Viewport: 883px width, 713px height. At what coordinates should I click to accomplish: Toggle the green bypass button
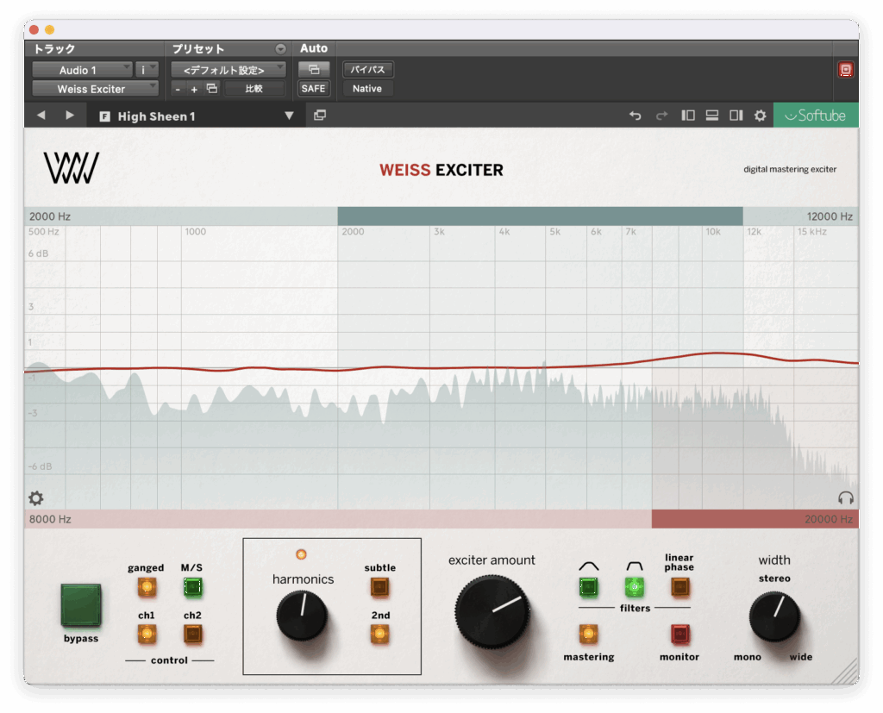pos(81,605)
